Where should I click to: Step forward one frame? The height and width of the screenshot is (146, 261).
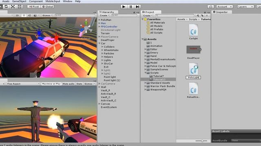point(137,6)
